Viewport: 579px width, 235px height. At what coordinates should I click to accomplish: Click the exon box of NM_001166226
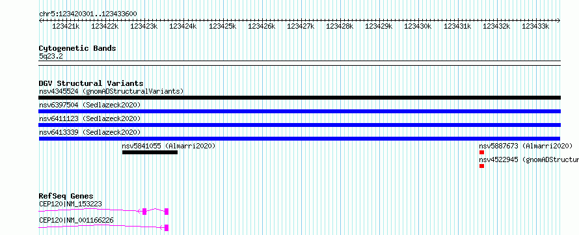click(x=167, y=228)
